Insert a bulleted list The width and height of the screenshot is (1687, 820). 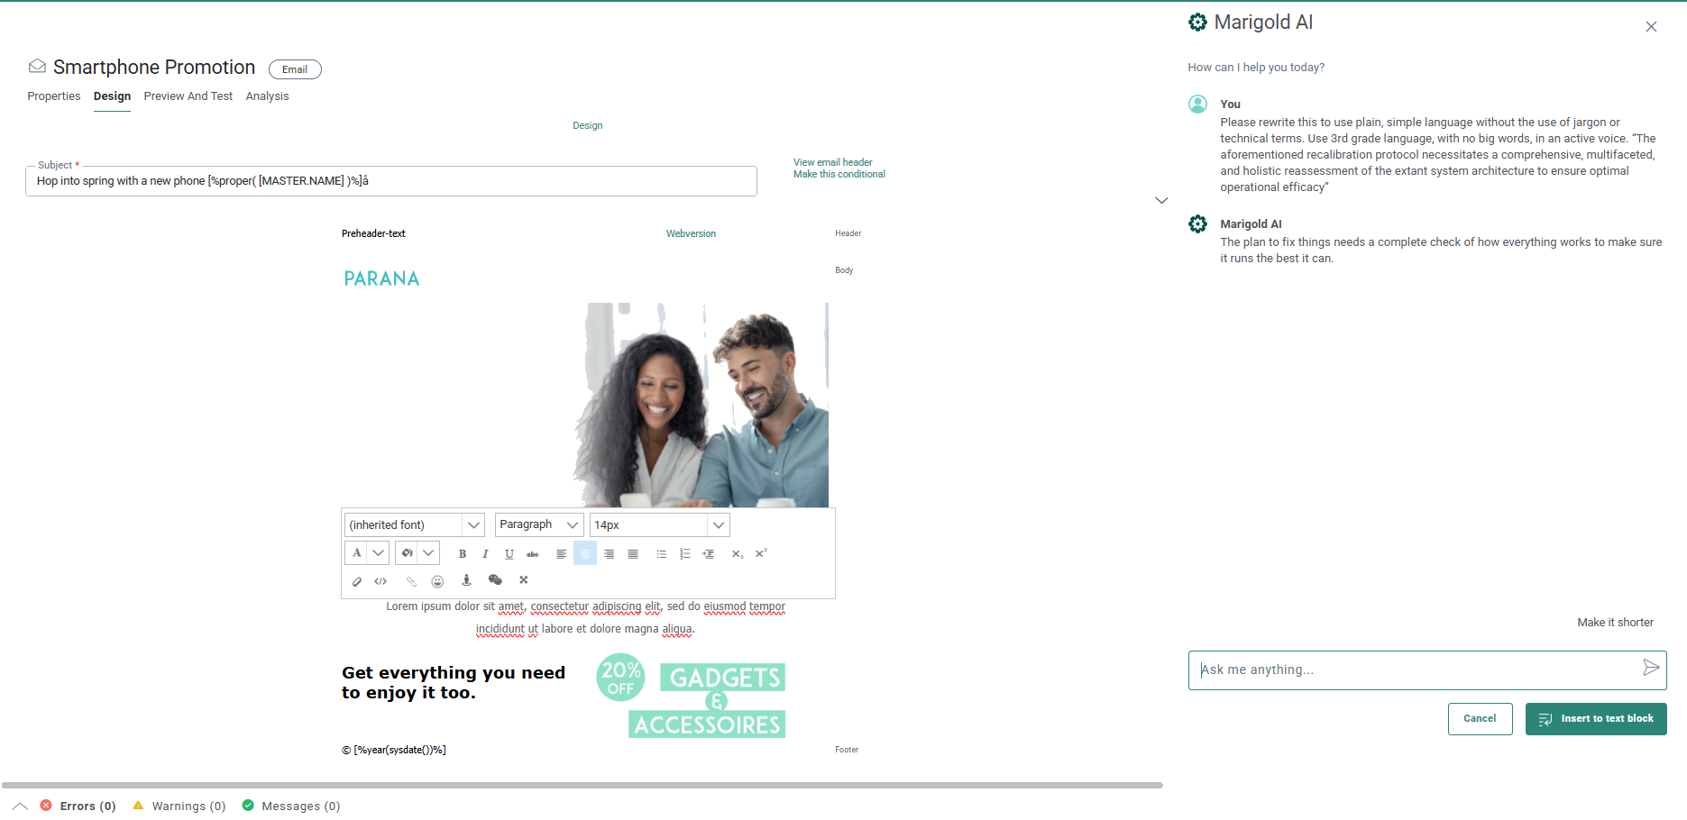point(661,554)
